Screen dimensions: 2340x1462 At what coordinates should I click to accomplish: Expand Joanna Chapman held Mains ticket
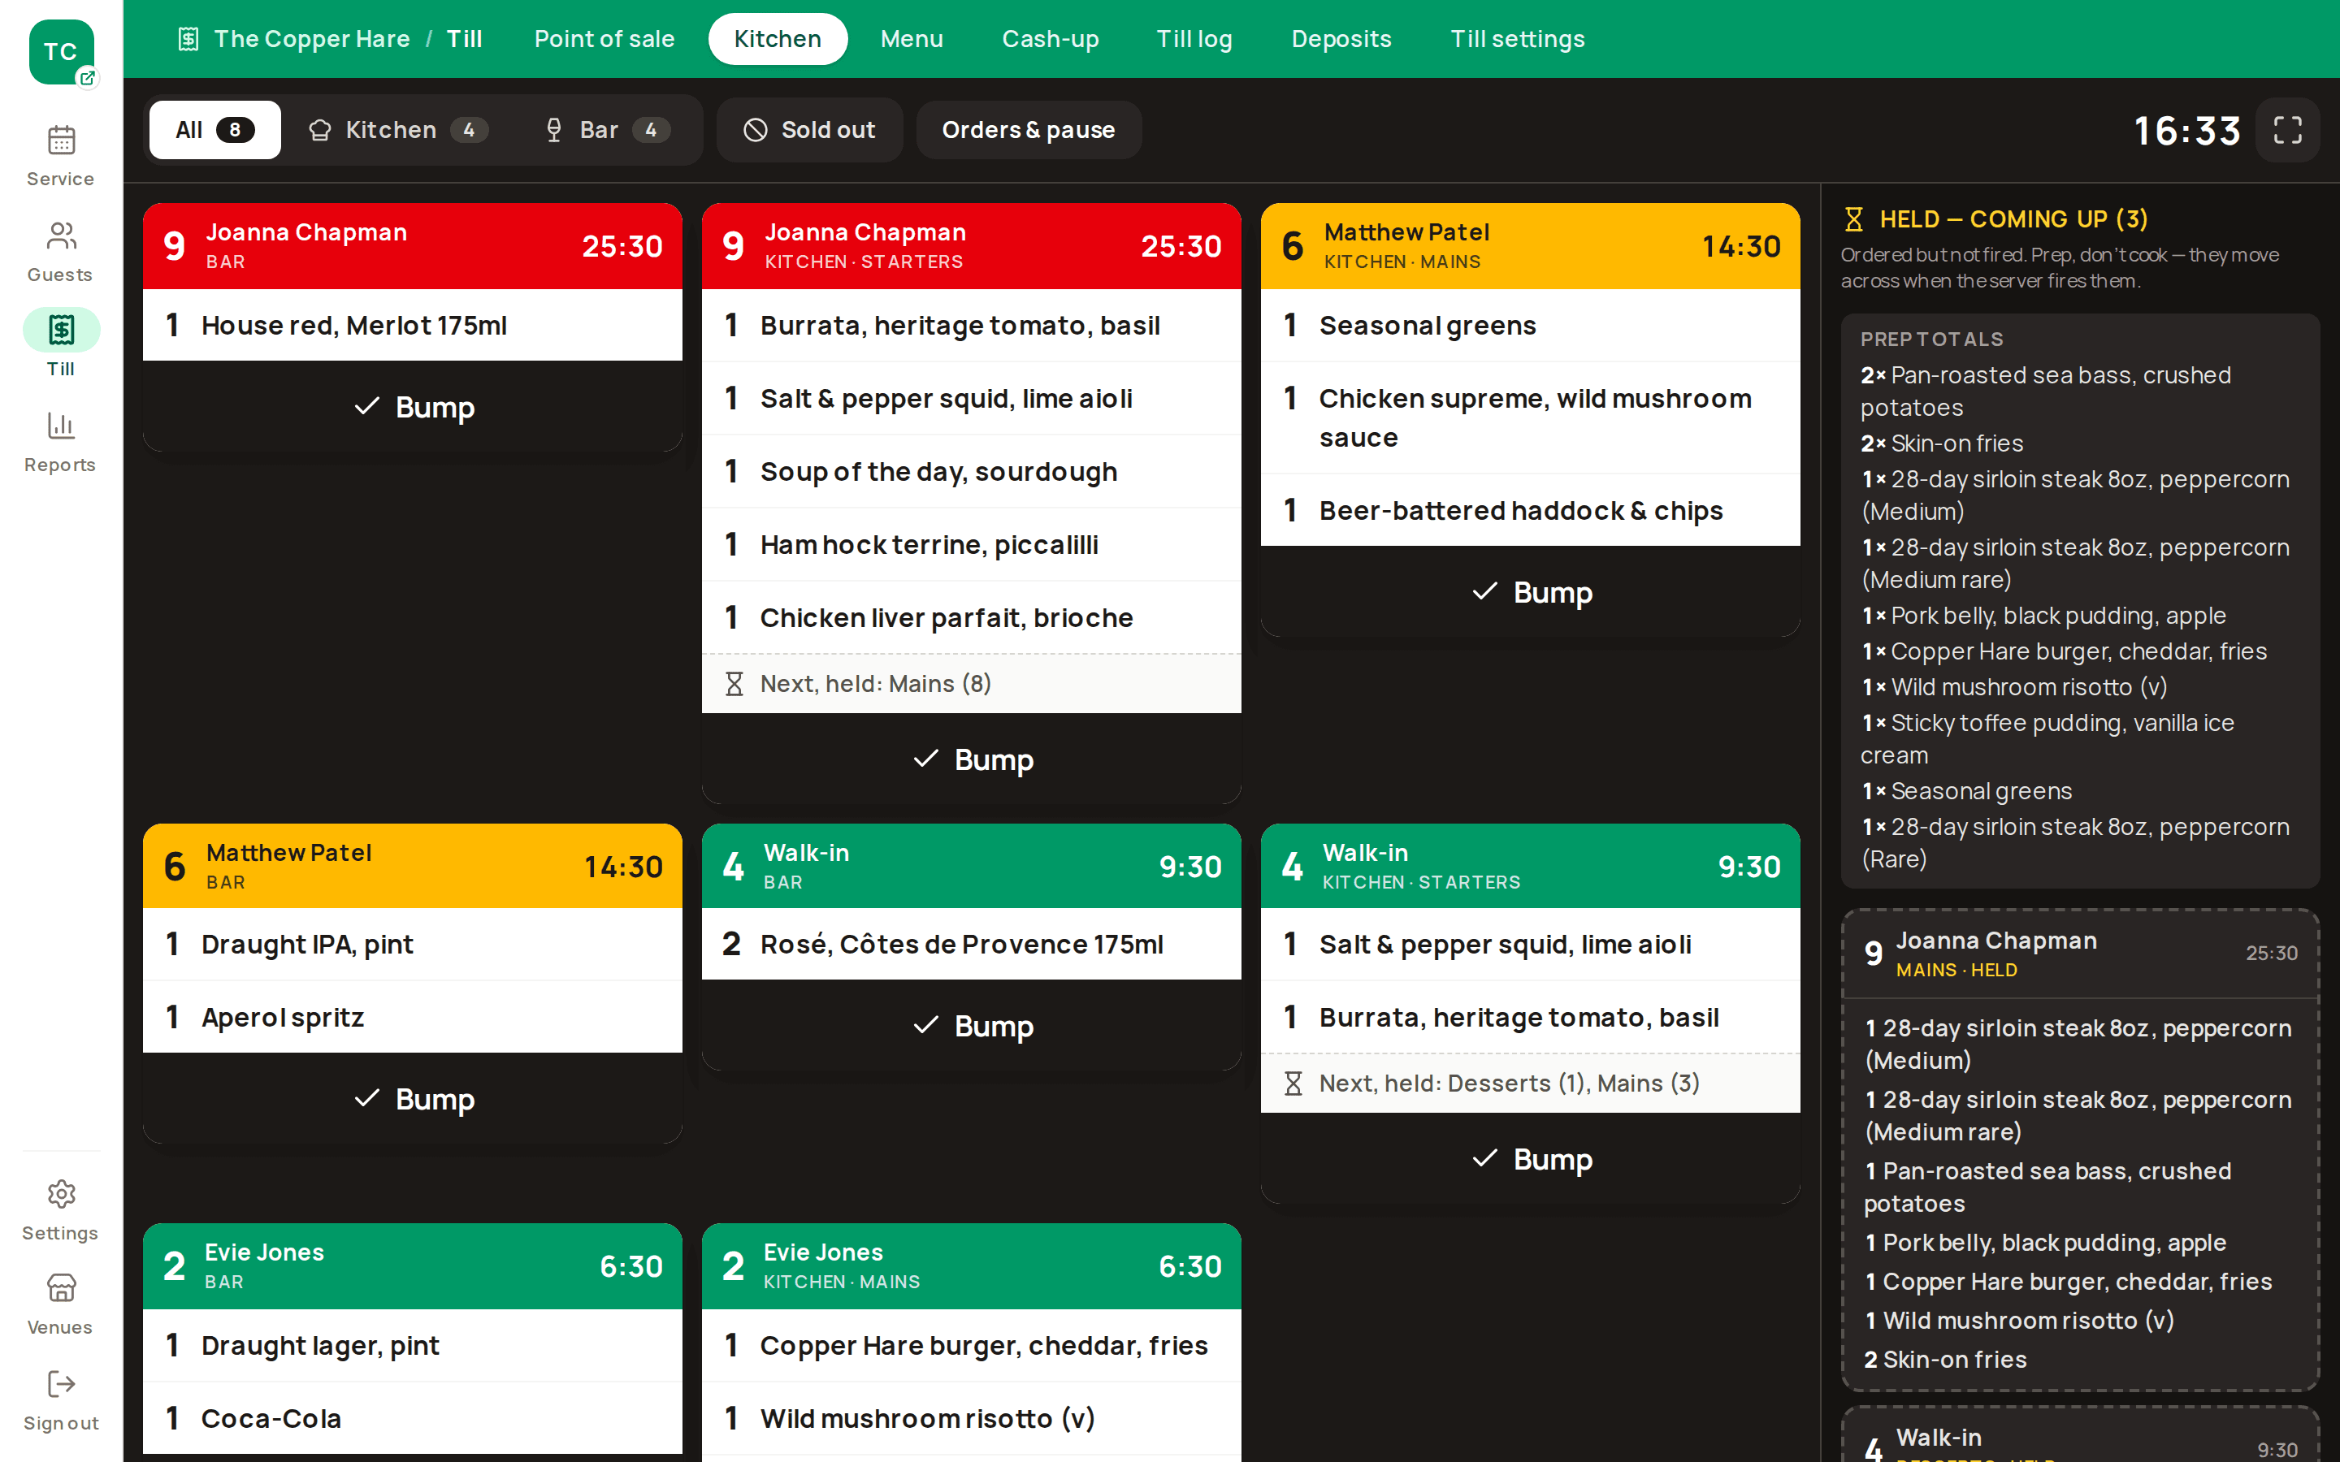[2080, 954]
